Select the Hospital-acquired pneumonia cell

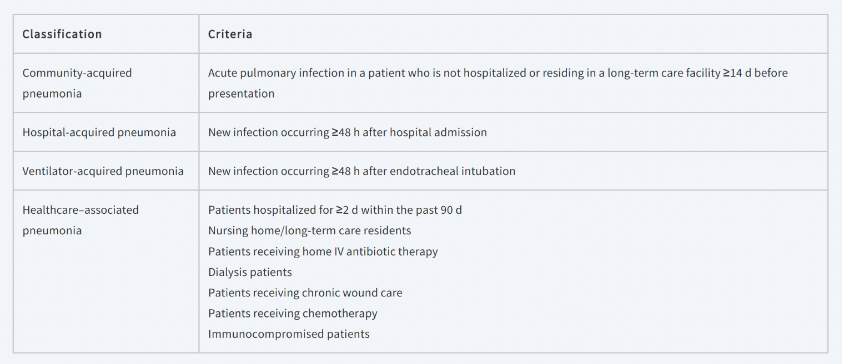pos(106,132)
